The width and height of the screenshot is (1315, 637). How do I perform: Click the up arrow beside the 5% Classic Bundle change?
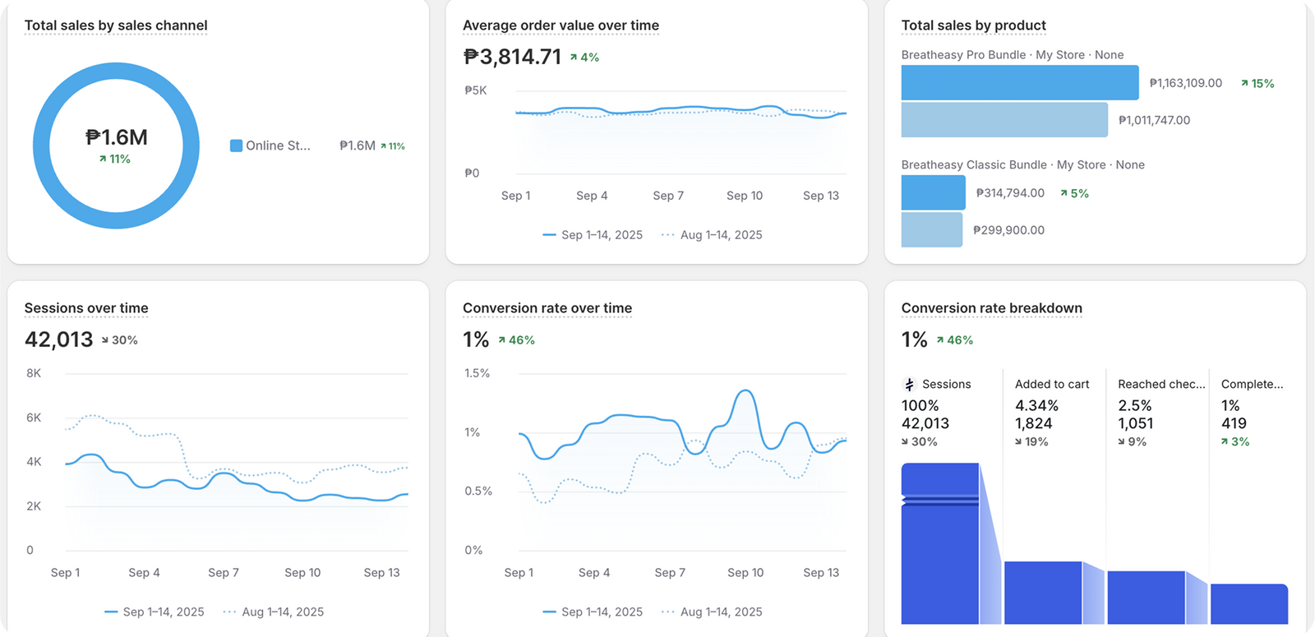tap(1064, 194)
